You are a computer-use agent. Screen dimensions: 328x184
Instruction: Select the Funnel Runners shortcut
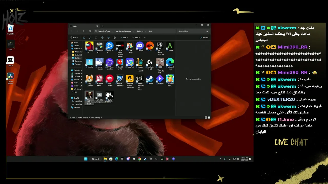[99, 64]
